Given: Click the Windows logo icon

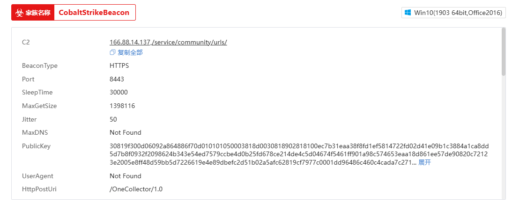Looking at the screenshot, I should pyautogui.click(x=408, y=13).
